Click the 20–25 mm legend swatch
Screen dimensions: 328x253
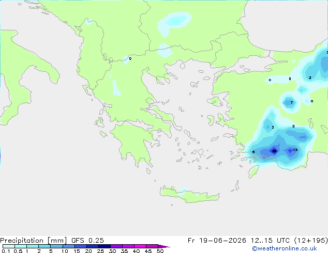(x=92, y=246)
